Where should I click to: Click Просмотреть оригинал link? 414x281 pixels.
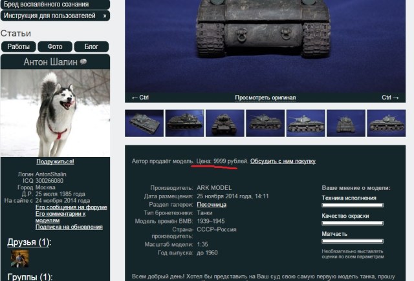coord(265,98)
